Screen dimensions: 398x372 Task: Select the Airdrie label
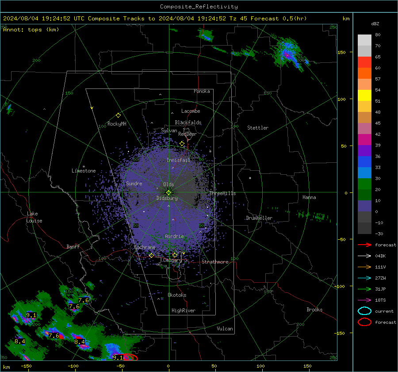point(174,236)
